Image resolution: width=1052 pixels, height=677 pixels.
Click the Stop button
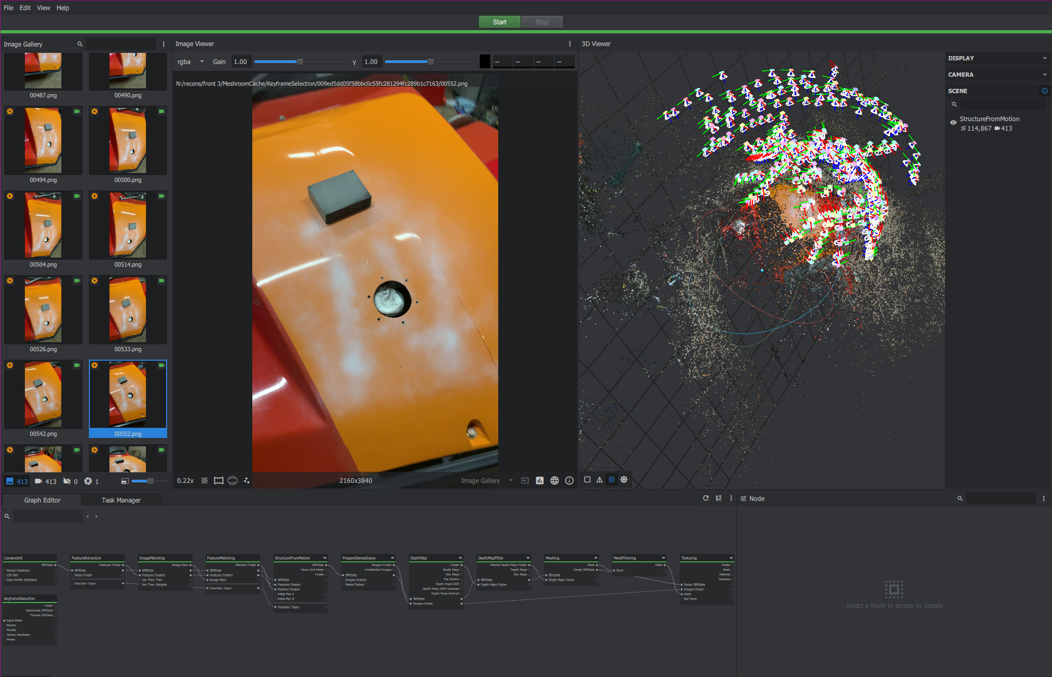click(x=542, y=22)
